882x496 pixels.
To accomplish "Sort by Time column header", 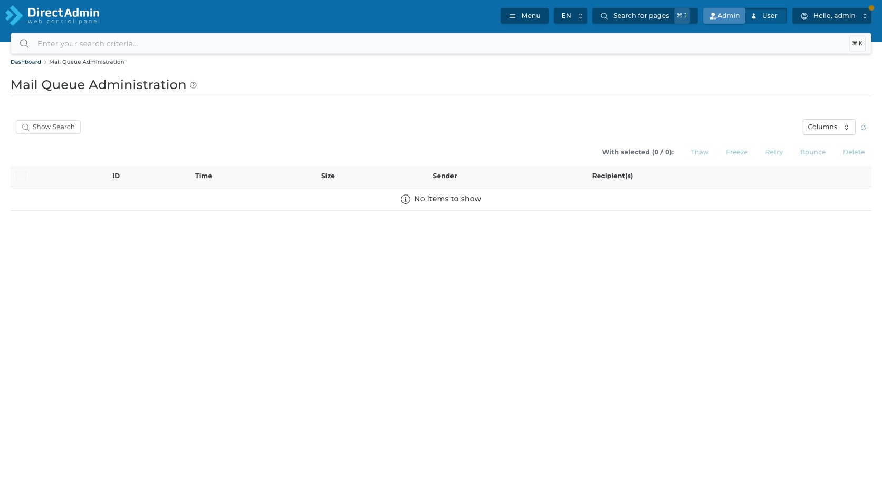I will (204, 176).
